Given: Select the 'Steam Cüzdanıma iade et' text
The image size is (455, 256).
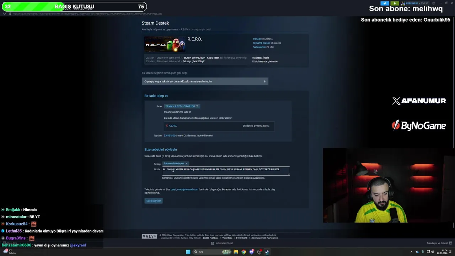Looking at the screenshot, I should point(177,112).
